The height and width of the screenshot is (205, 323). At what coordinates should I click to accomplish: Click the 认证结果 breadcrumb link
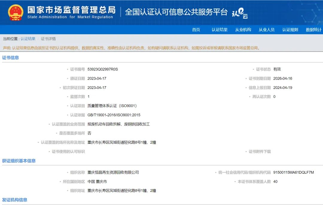point(28,39)
